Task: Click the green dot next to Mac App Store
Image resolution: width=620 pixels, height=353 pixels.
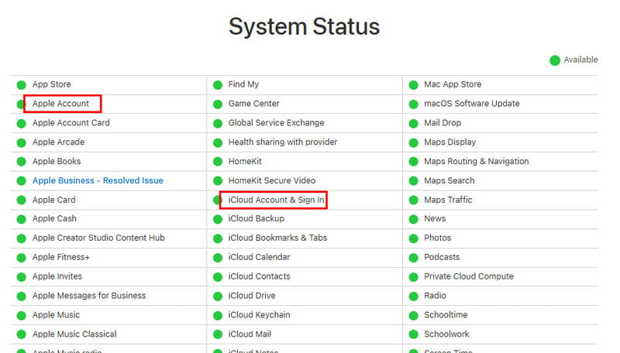Action: (414, 85)
